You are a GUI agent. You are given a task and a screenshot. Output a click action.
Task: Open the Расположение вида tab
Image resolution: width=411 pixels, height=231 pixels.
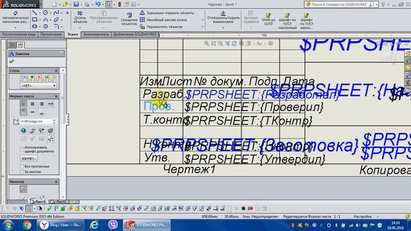pyautogui.click(x=19, y=35)
